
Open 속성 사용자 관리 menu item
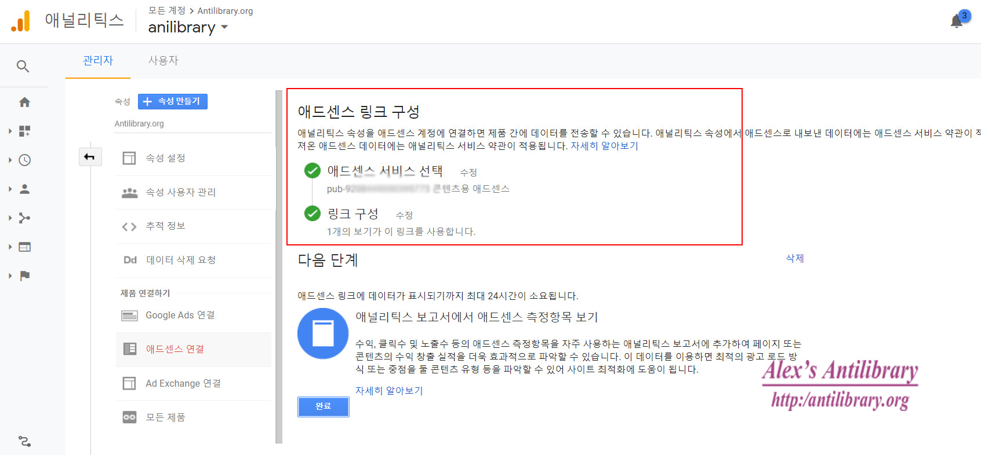(194, 192)
